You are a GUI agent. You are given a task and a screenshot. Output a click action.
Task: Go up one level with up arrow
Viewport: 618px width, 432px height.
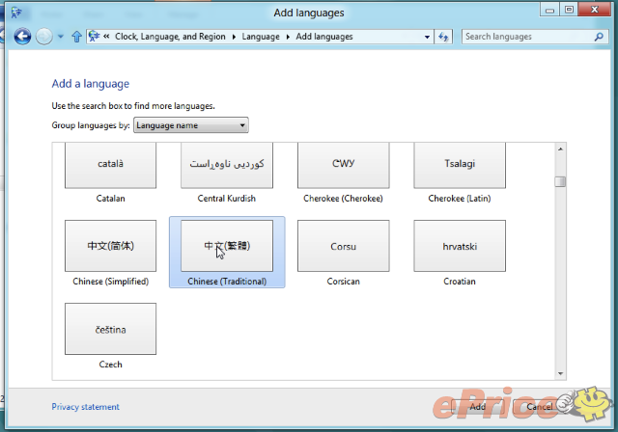click(x=76, y=37)
